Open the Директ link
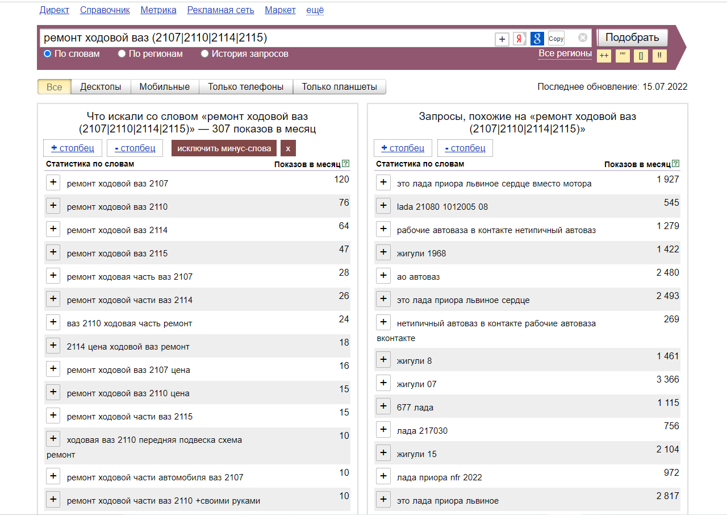Screen dimensions: 727x515 click(55, 10)
